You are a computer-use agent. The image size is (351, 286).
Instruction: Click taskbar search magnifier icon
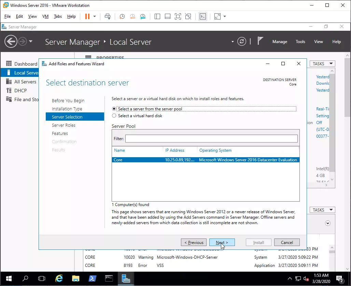25,278
